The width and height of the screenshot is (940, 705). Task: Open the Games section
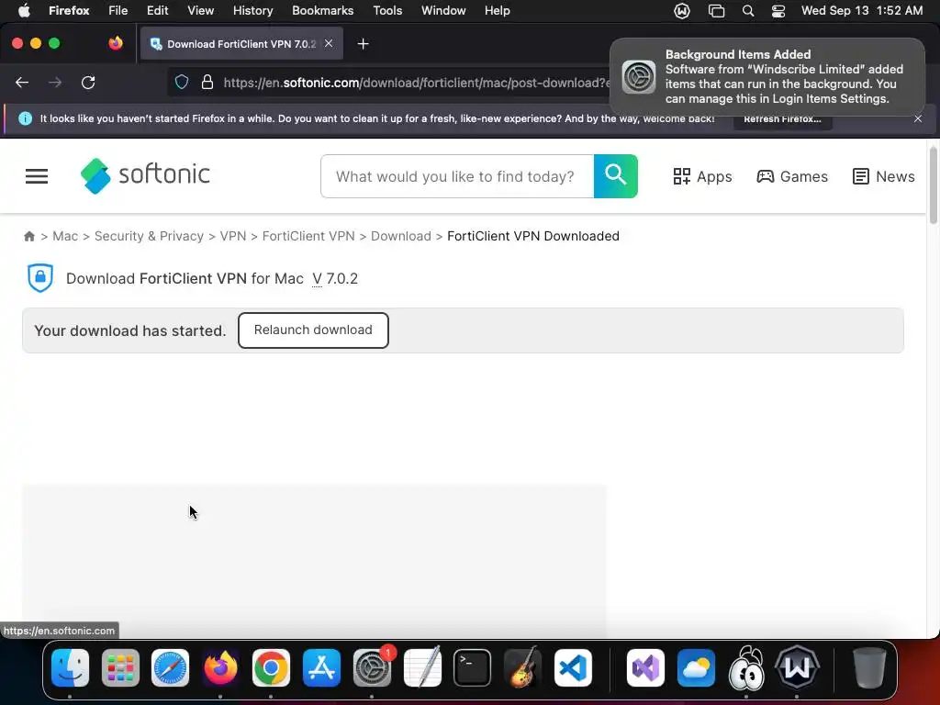(792, 176)
